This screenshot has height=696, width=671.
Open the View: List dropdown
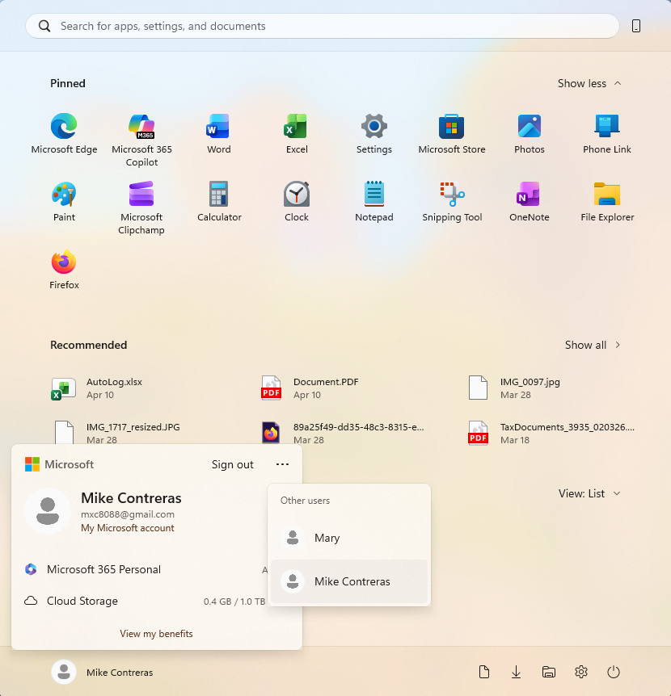point(589,493)
